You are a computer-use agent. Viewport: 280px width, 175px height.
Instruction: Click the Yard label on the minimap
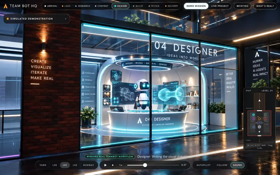tap(248, 140)
